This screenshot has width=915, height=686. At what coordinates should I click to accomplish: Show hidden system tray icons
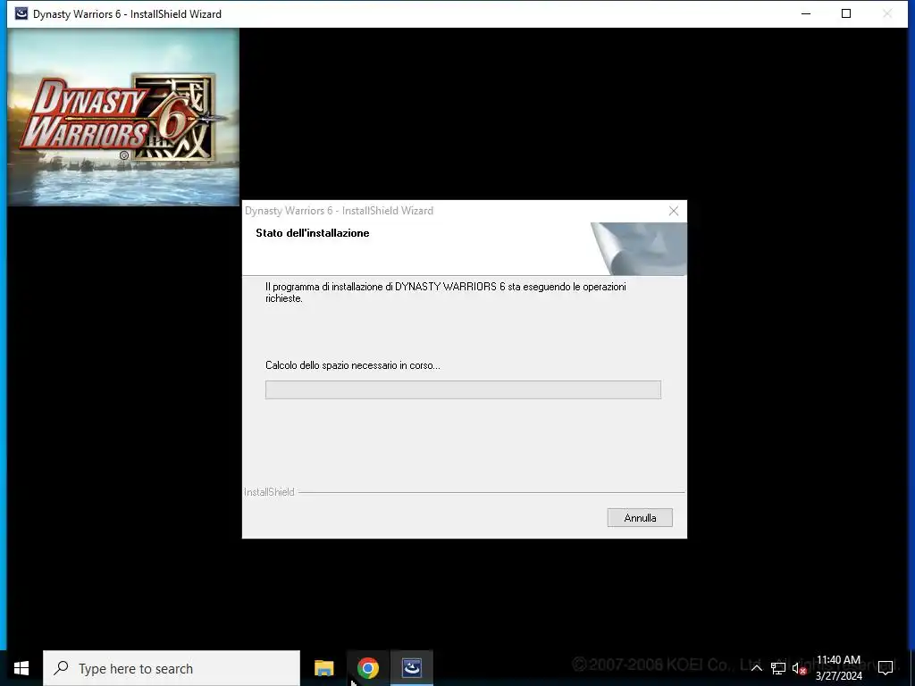(756, 668)
